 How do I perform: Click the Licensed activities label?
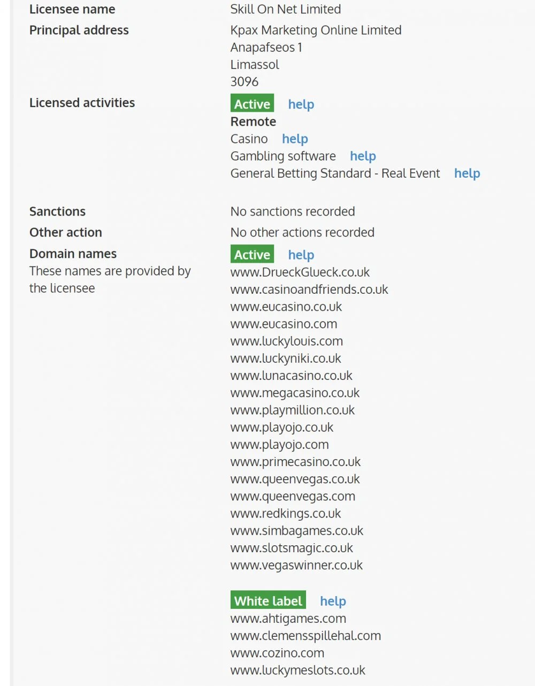tap(82, 102)
